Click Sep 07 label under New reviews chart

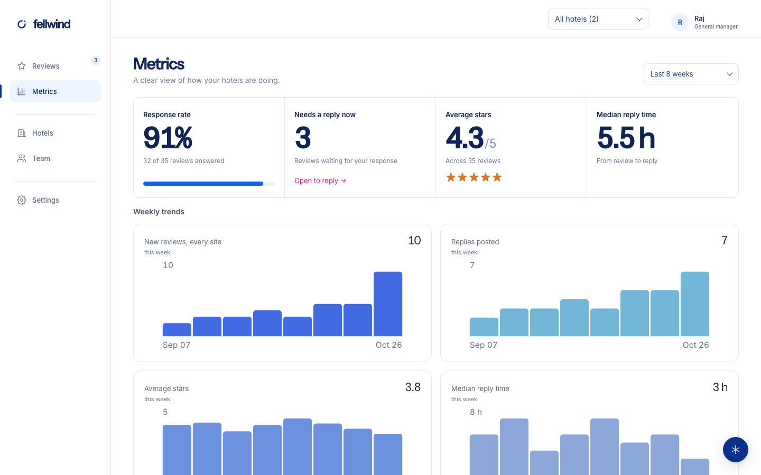pos(177,345)
